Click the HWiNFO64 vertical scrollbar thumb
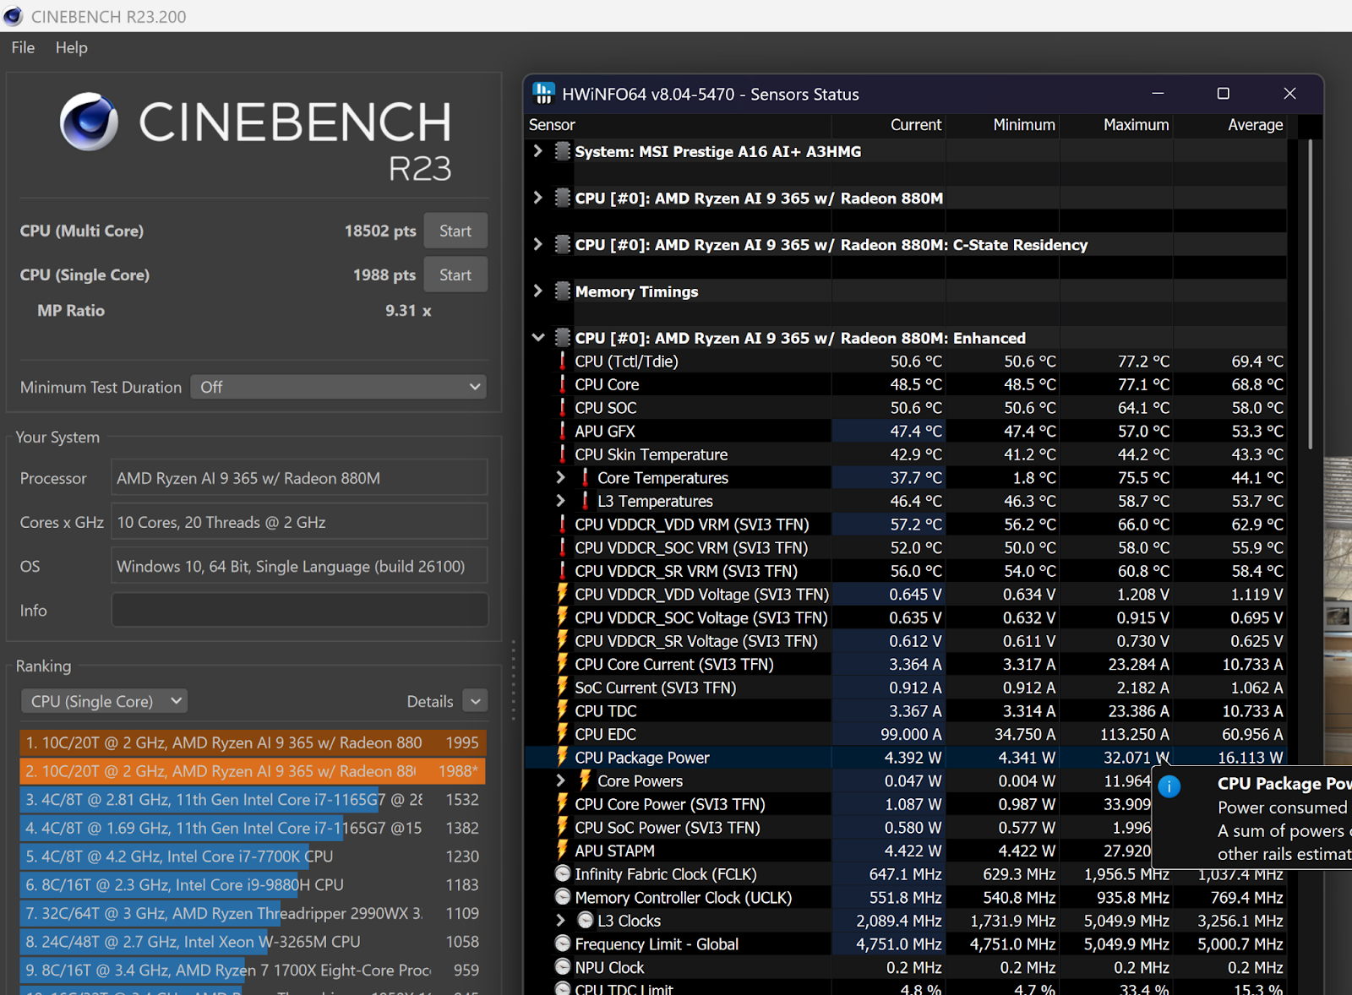The height and width of the screenshot is (995, 1352). (1311, 294)
